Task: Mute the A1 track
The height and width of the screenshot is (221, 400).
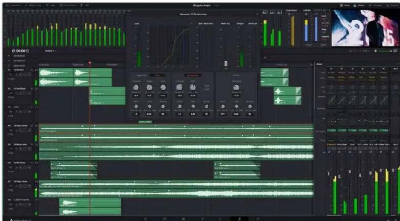Action: (30, 74)
